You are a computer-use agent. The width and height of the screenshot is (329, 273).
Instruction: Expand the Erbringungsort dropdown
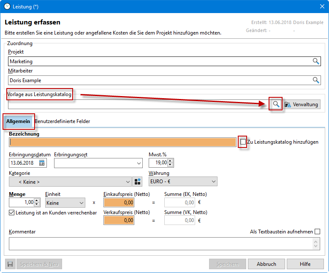139,163
